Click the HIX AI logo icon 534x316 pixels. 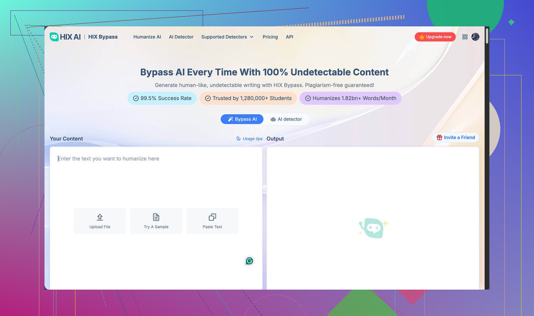[x=54, y=37]
